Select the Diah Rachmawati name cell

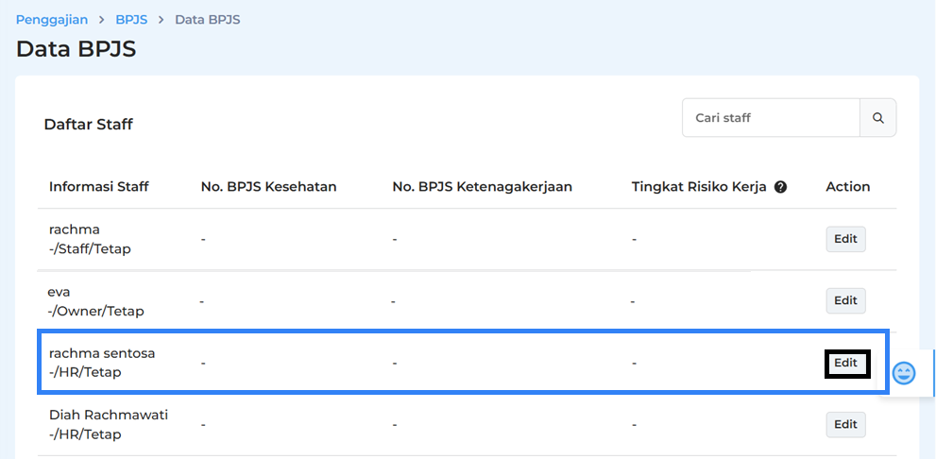[x=109, y=415]
